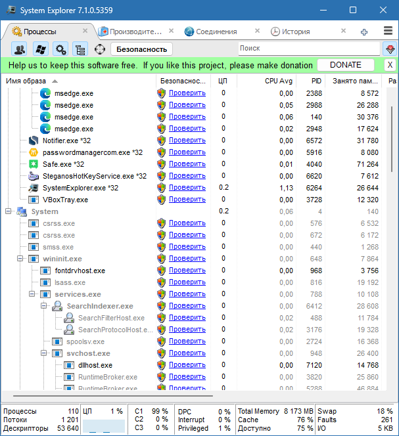The image size is (399, 436).
Task: Click the SearchIndexer.exe icon
Action: coord(57,306)
